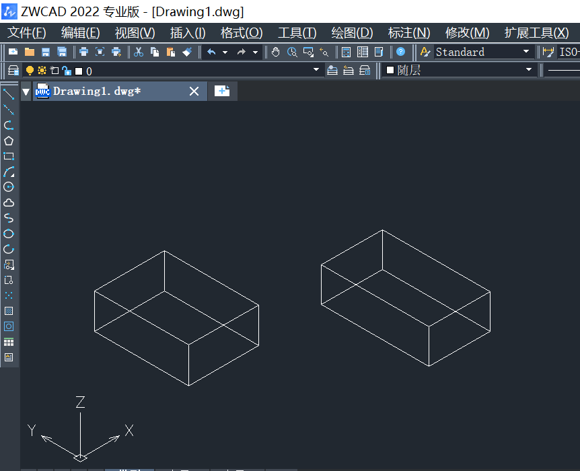
Task: Toggle layer 0 viewport freeze icon
Action: [x=55, y=70]
